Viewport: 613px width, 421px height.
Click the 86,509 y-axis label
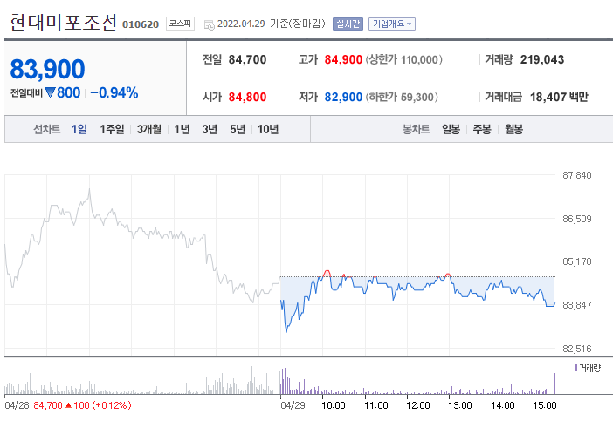click(x=577, y=219)
